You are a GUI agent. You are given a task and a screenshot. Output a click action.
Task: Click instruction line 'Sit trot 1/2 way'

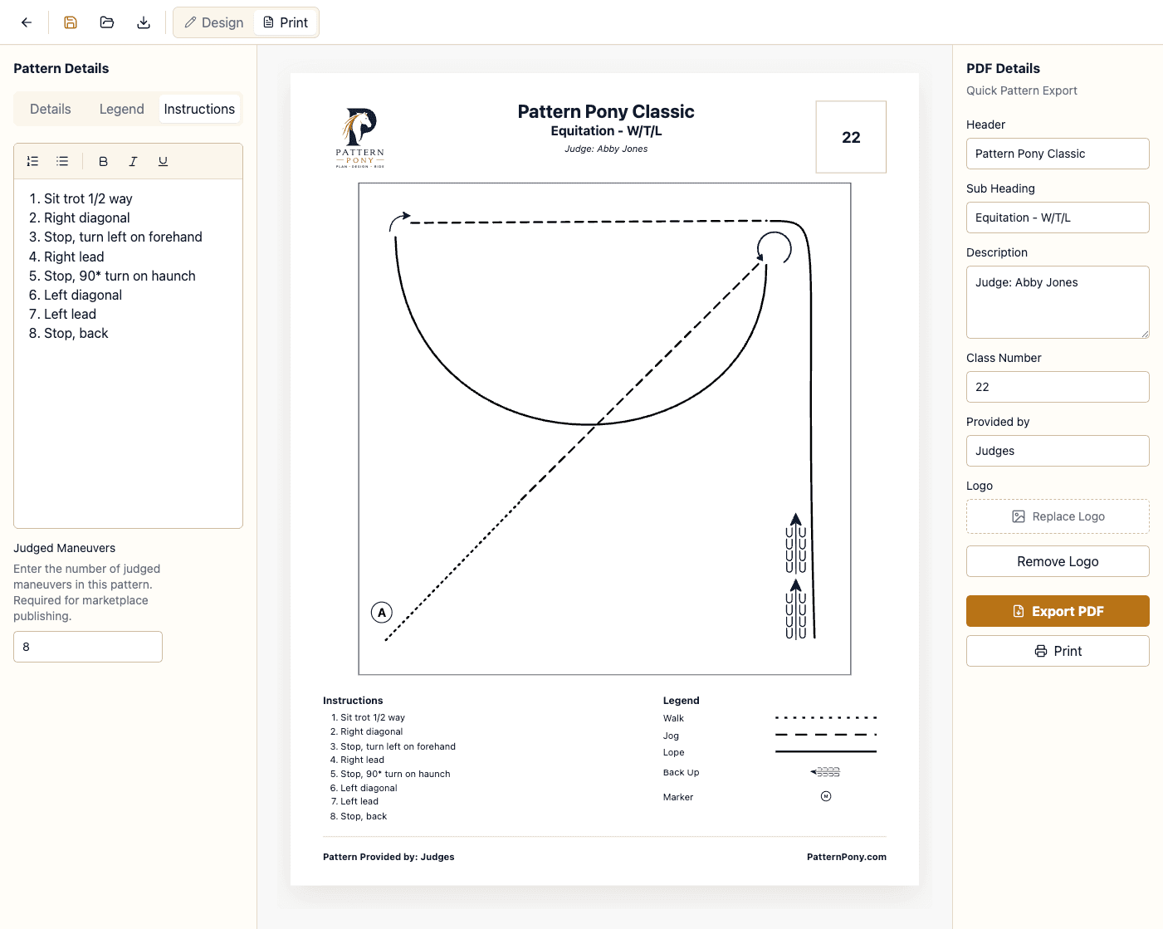(x=88, y=198)
